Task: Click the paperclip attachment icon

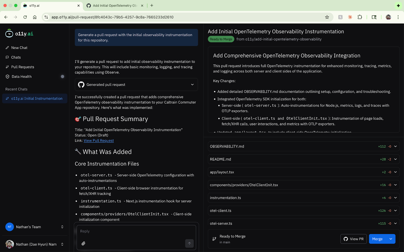Action: [x=83, y=243]
